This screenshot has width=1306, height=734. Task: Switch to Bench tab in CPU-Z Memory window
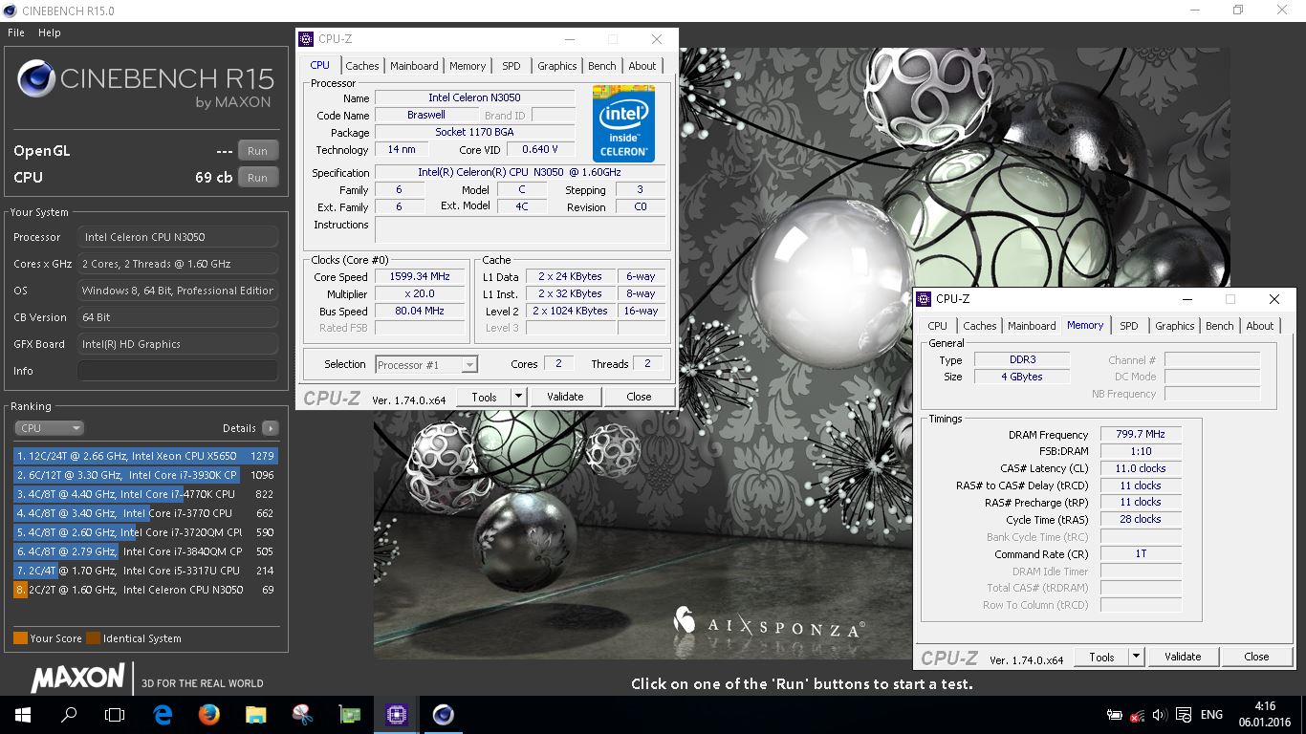click(1220, 326)
